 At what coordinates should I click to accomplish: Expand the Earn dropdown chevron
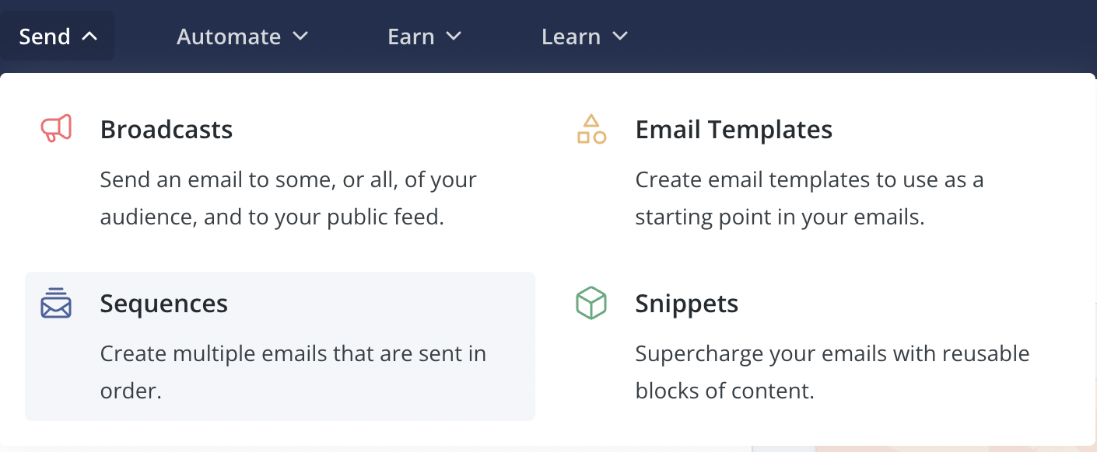(454, 36)
